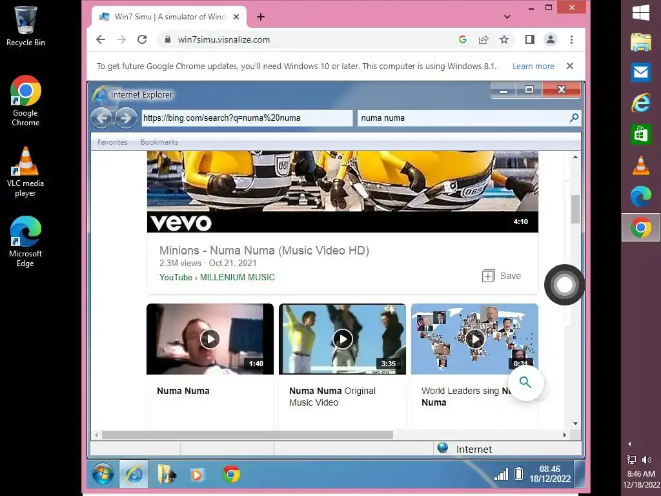Open Minions - Numa Numa video title
The height and width of the screenshot is (496, 661).
pos(264,251)
